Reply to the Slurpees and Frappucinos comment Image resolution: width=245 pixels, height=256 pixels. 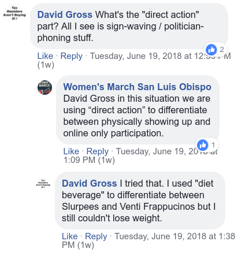pyautogui.click(x=96, y=236)
